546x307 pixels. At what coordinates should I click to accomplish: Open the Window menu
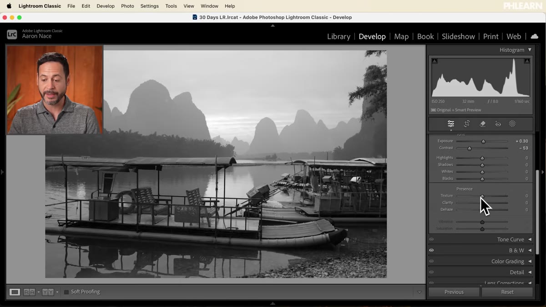point(209,6)
